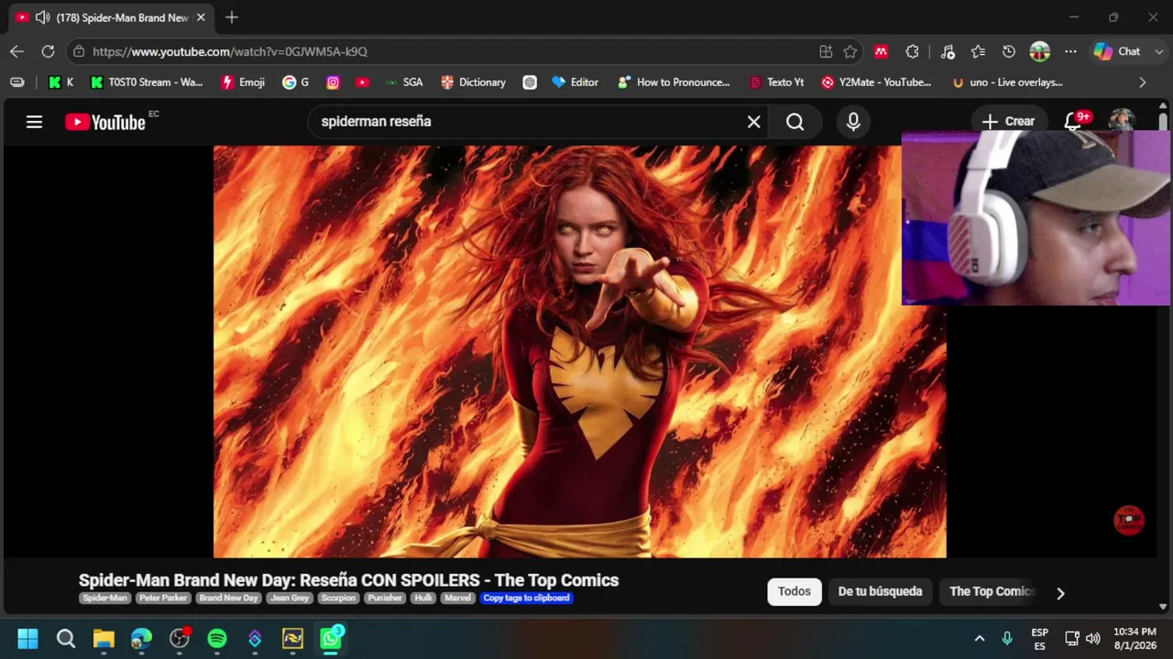The image size is (1173, 659).
Task: Click the Peter Parker tag
Action: coord(163,598)
